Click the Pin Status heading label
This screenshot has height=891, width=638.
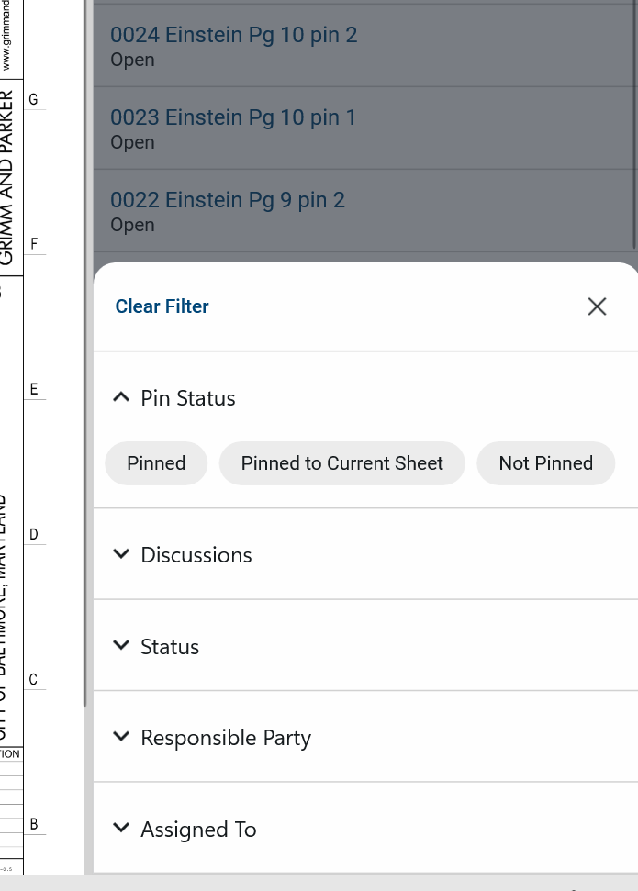[x=188, y=398]
